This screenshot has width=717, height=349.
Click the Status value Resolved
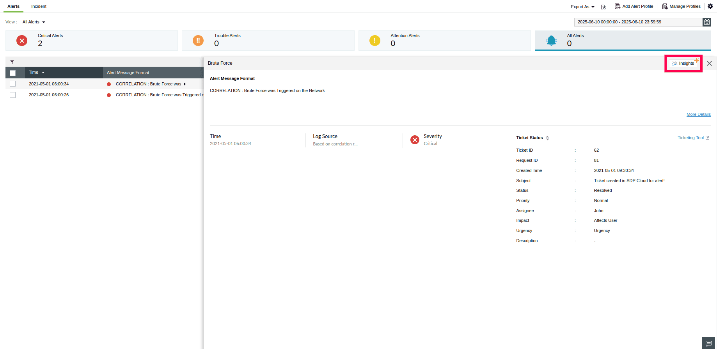tap(603, 190)
